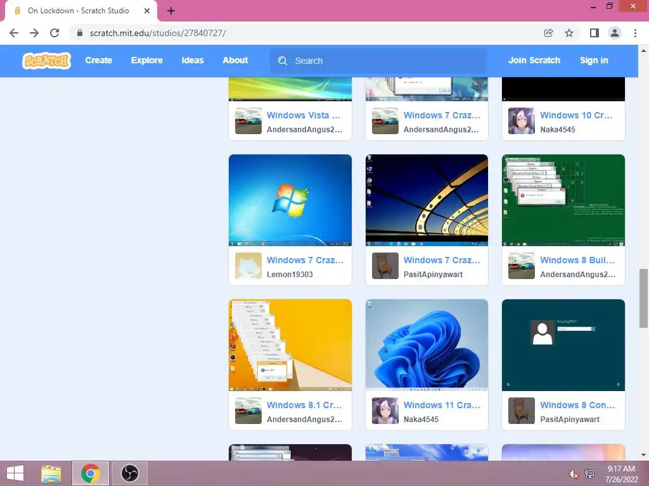Close the On Lockdown tab
Screen dimensions: 649x486
(147, 11)
